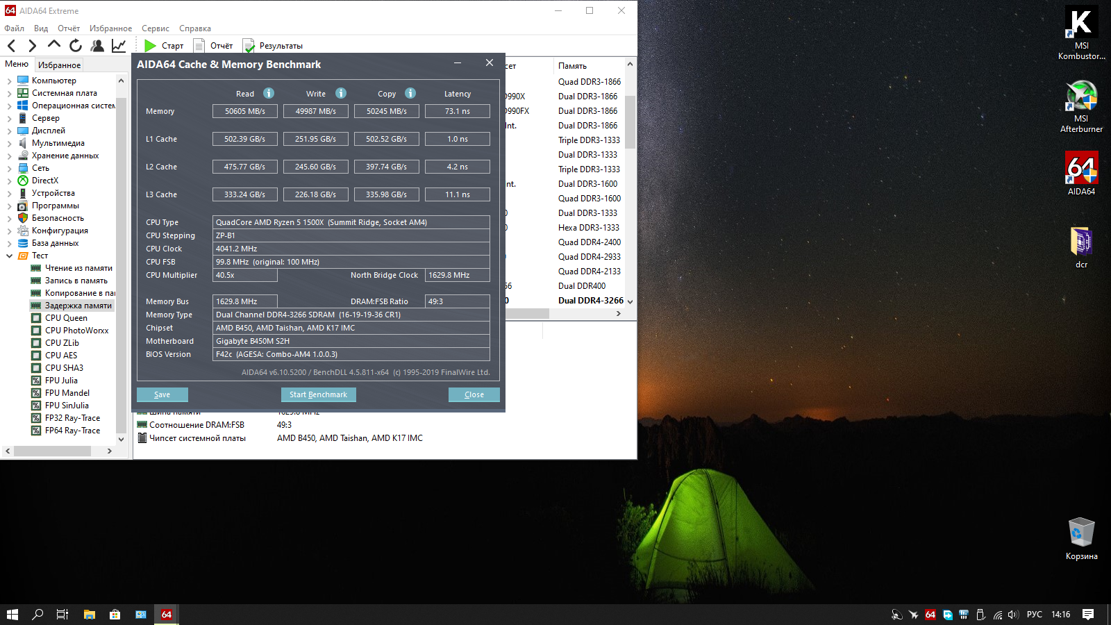Click the Back arrow in AIDA64 toolbar

click(x=11, y=46)
